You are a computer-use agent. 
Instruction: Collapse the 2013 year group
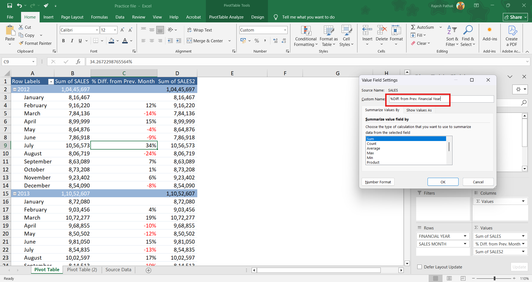tap(15, 194)
